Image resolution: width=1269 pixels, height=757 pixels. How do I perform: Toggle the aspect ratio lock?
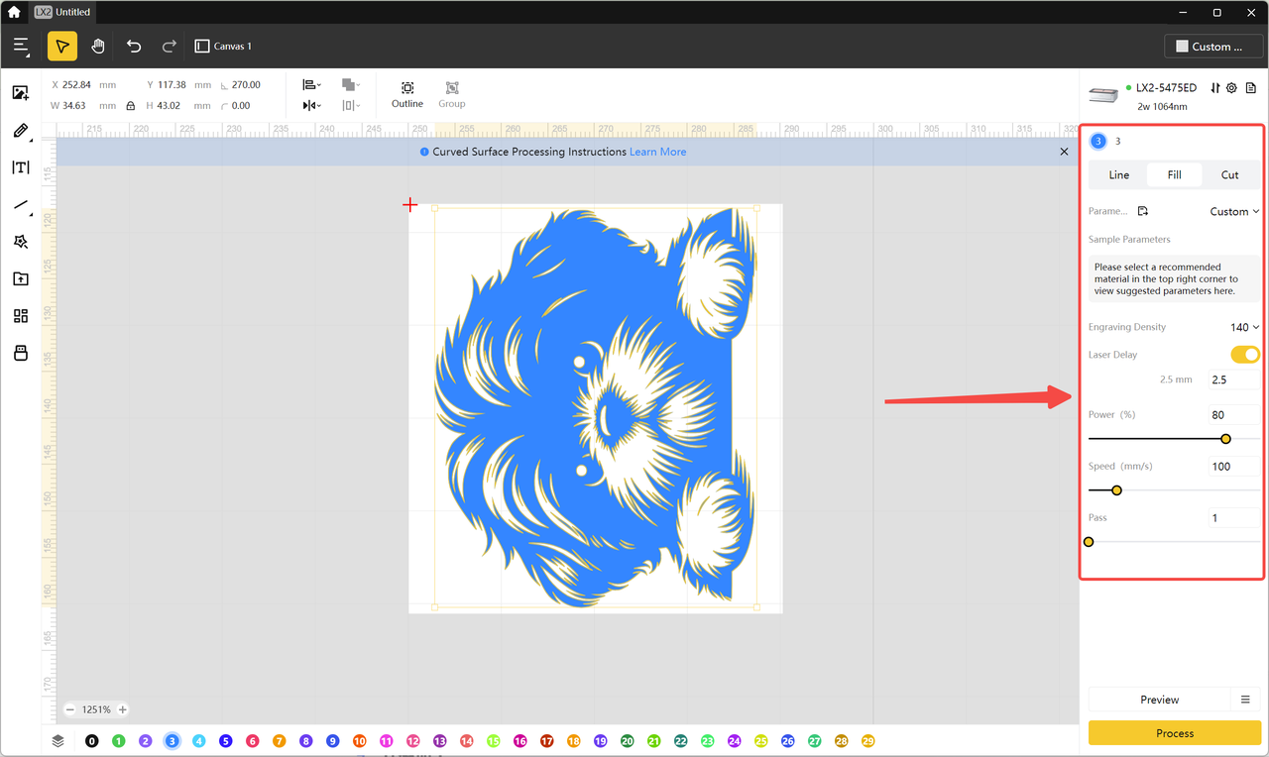131,106
